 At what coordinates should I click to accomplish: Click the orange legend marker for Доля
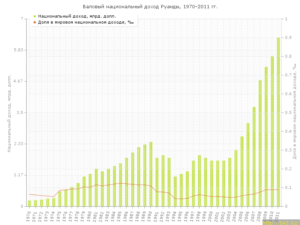pyautogui.click(x=34, y=22)
